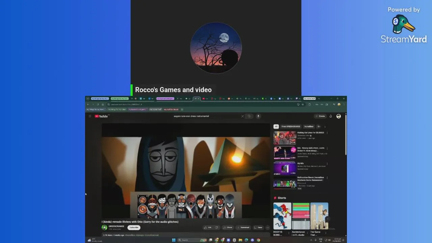Open options for the RIGGY short
Image resolution: width=432 pixels, height=243 pixels.
[x=289, y=233]
